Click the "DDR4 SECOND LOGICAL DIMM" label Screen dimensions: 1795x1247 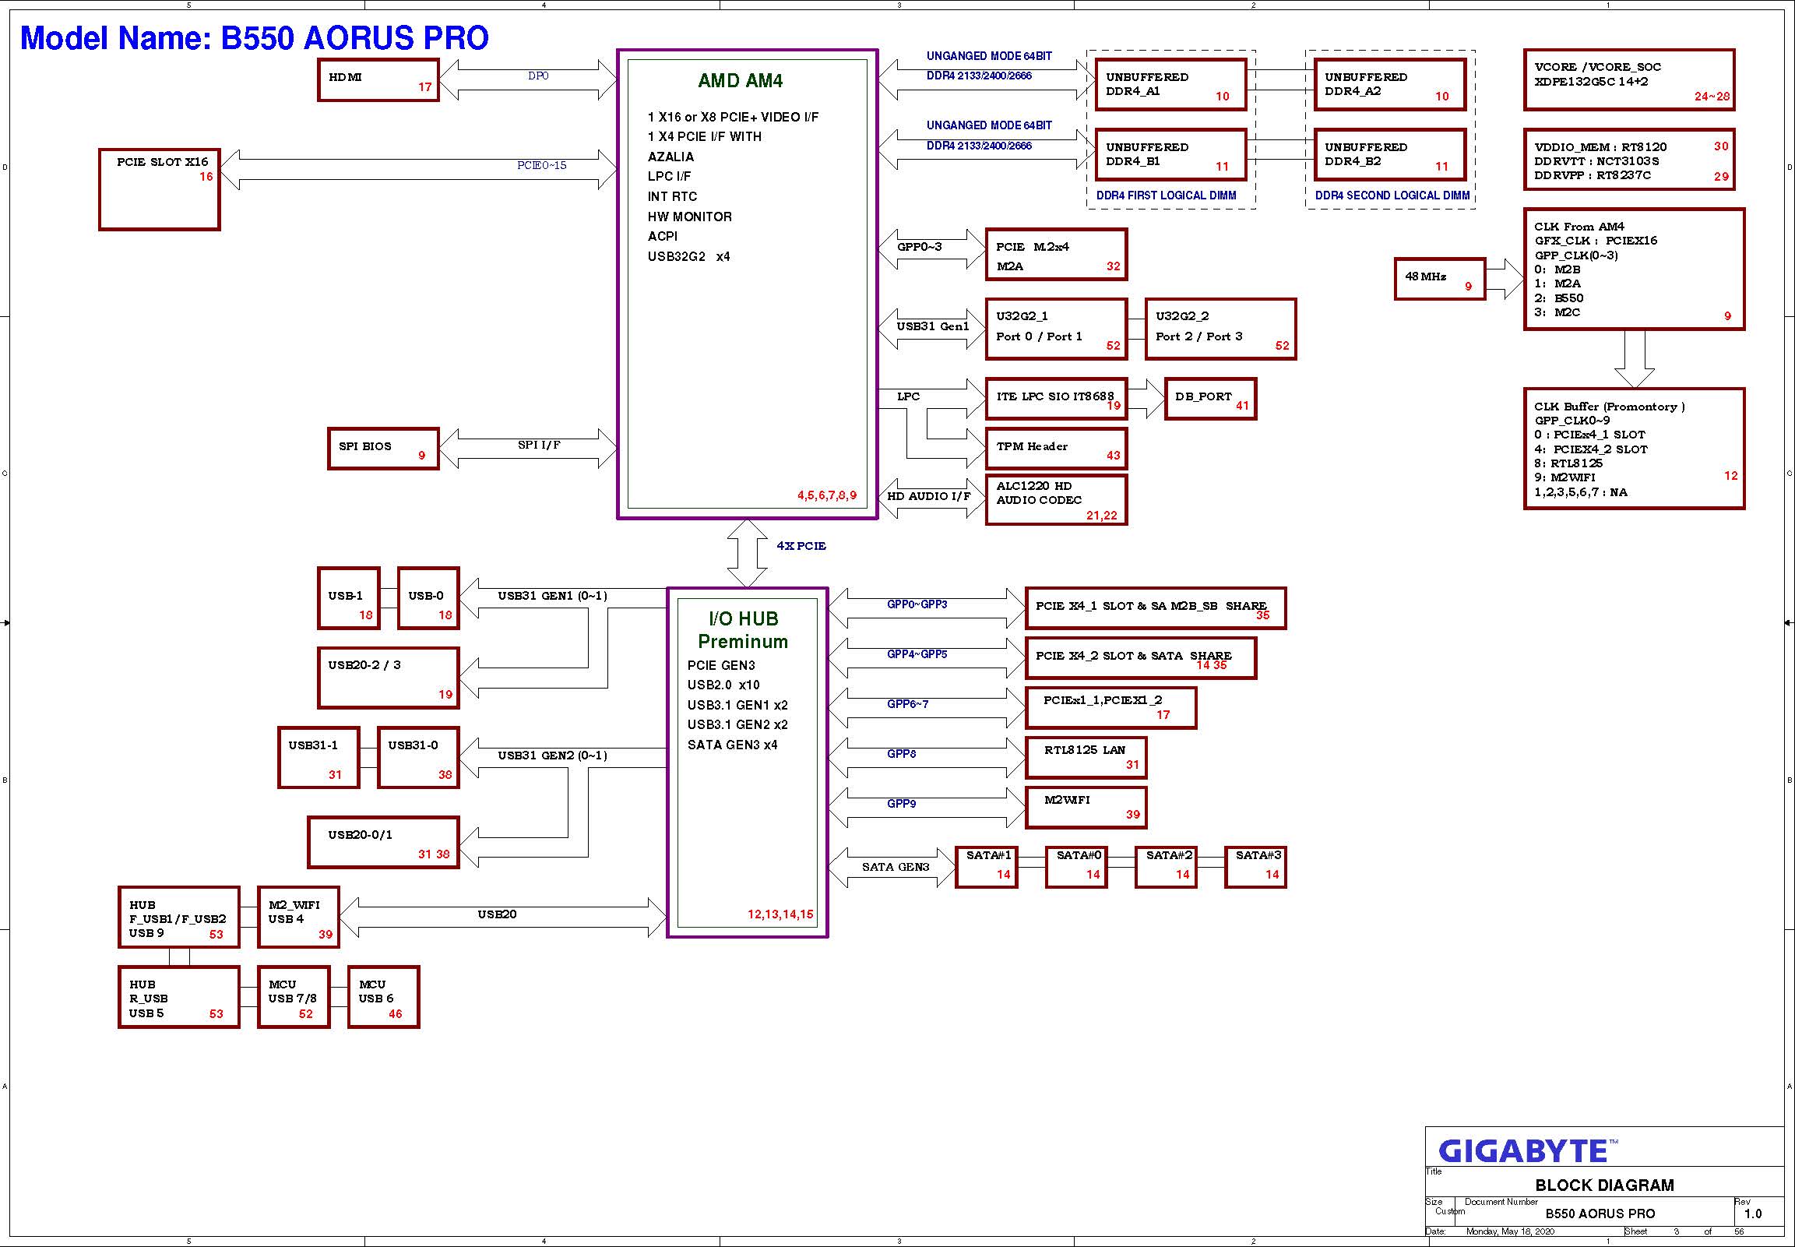pos(1392,196)
